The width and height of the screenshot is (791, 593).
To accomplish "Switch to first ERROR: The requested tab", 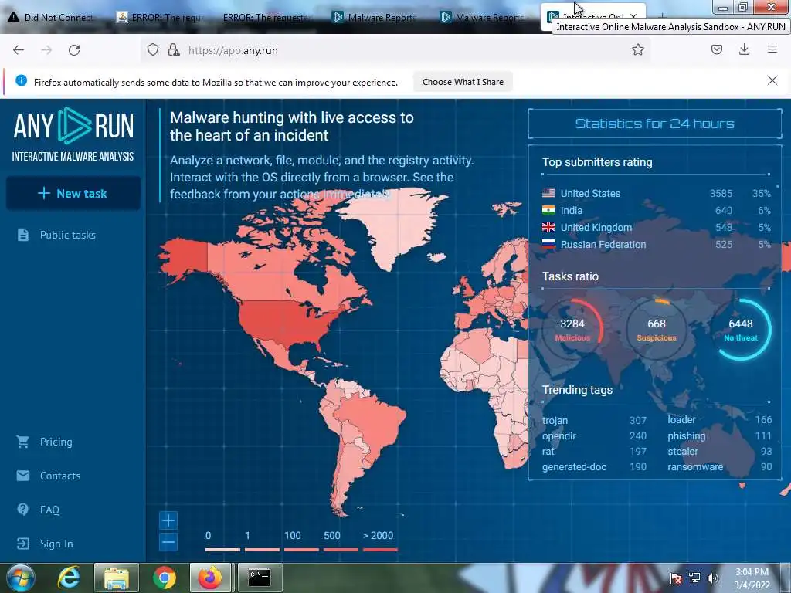I will [161, 17].
